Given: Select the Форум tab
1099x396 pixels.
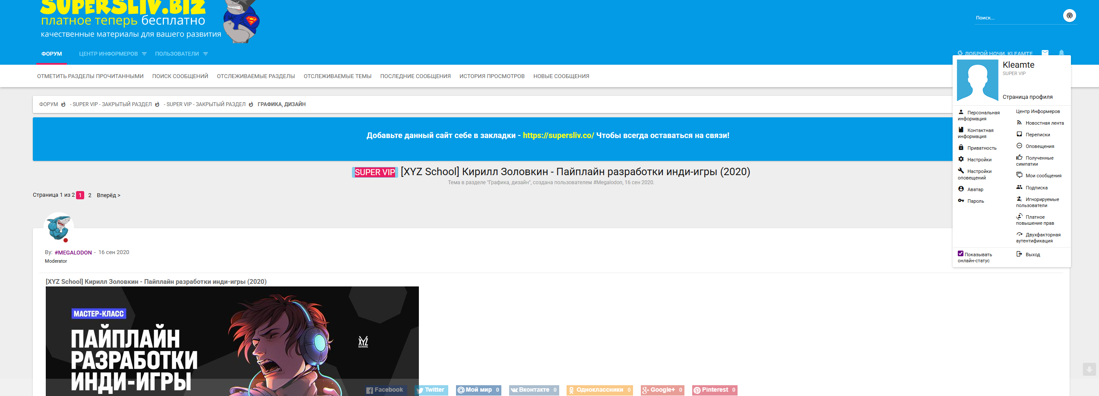Looking at the screenshot, I should point(52,54).
